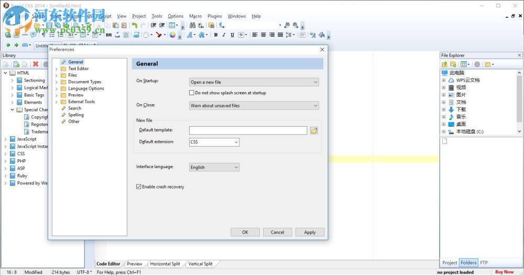Open the color wheel picker
This screenshot has height=276, width=524.
pos(172,35)
